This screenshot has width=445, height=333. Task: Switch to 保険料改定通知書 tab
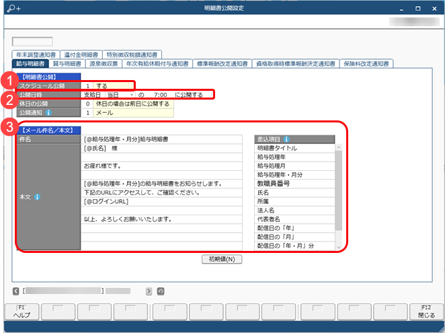point(366,64)
